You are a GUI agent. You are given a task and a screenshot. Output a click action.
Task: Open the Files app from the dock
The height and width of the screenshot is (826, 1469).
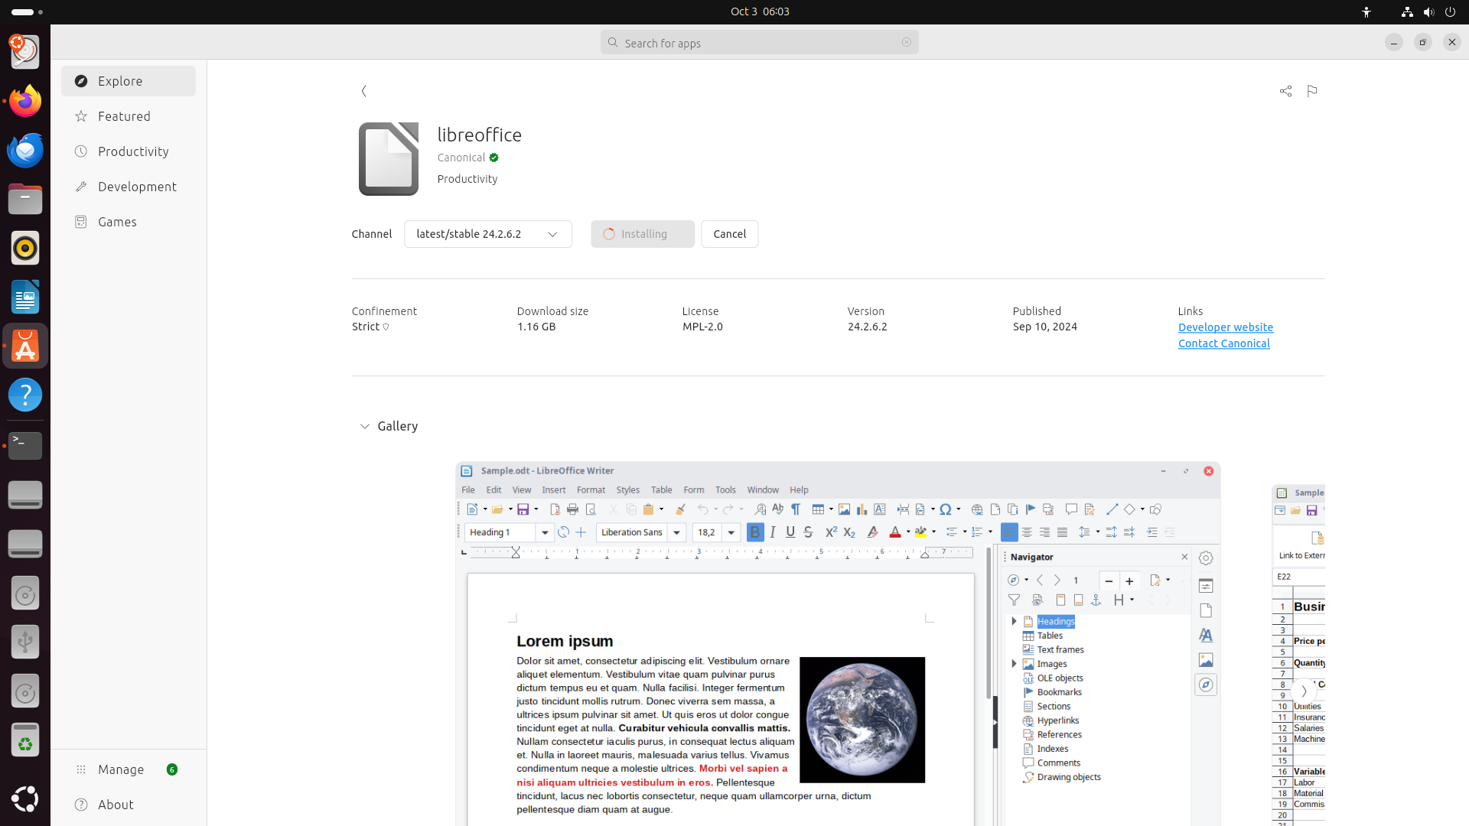point(25,199)
